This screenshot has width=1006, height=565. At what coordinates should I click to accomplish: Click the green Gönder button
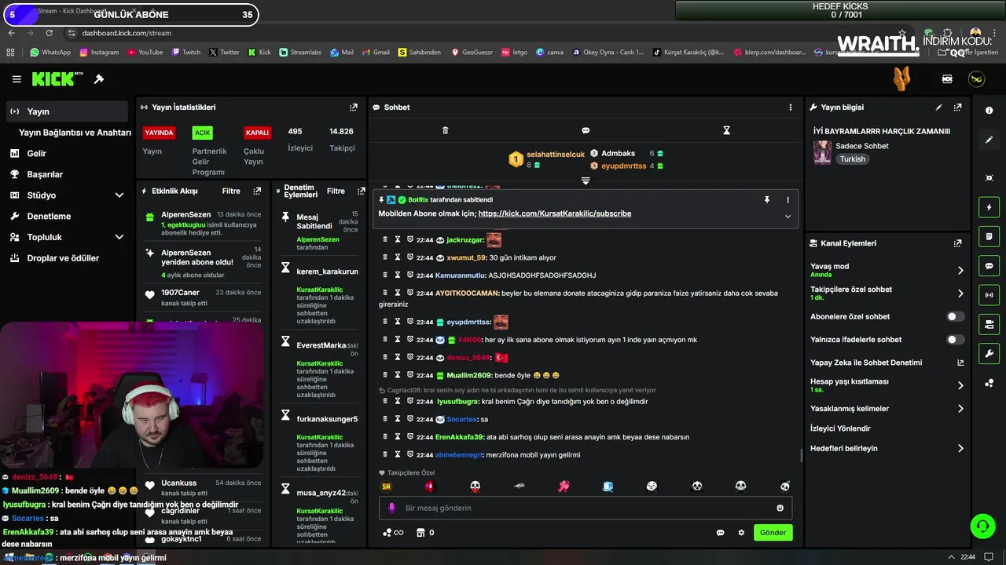(773, 533)
